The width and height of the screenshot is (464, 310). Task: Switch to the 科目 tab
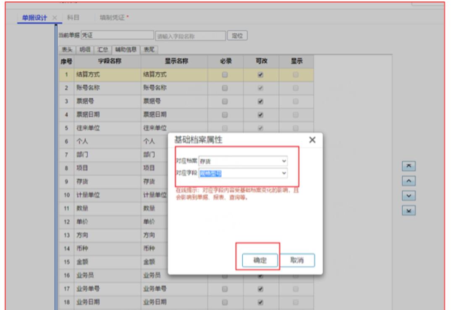pos(73,18)
